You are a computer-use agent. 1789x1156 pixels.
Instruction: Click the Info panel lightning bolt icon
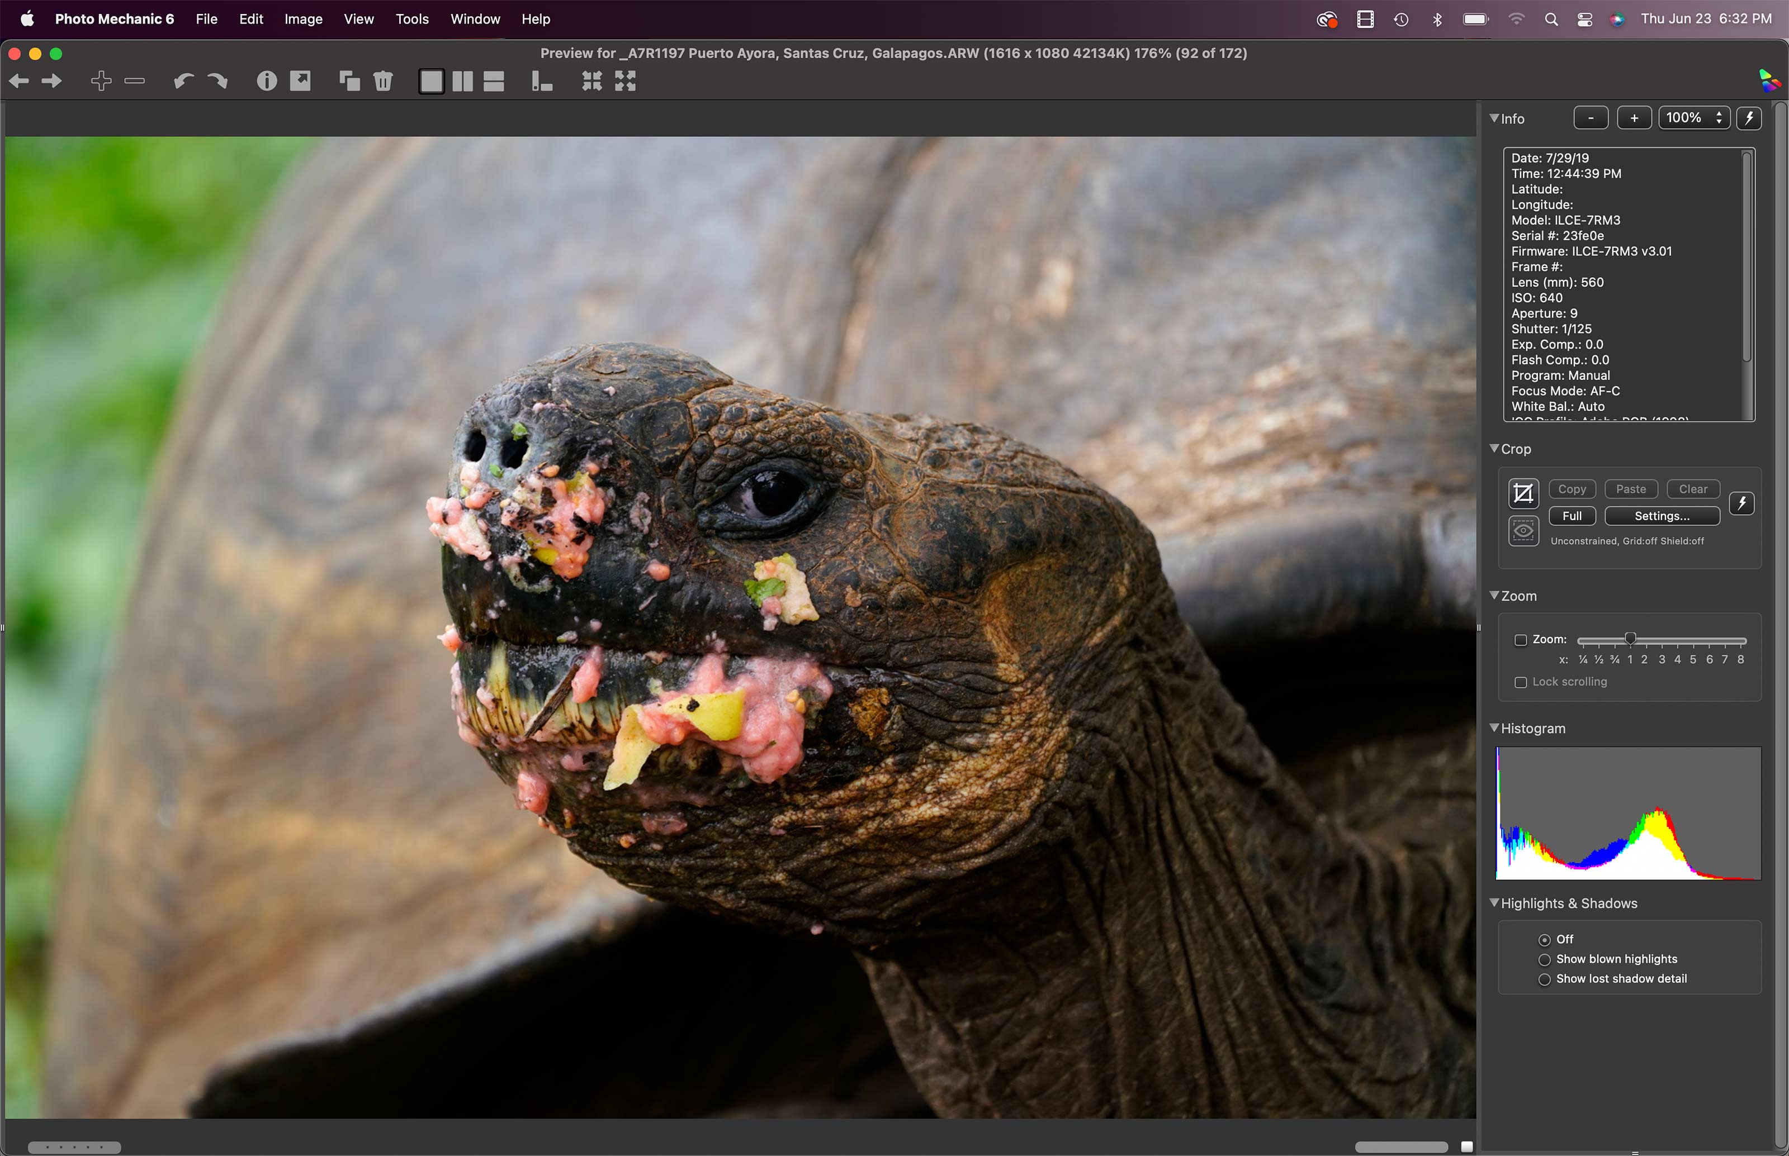click(1749, 118)
